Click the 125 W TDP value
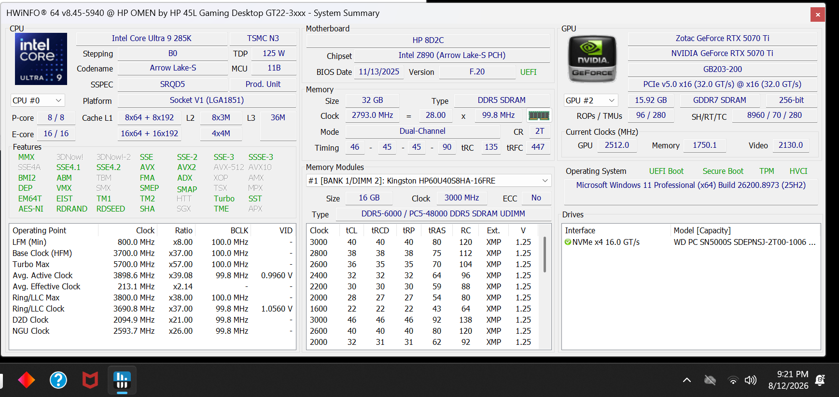The width and height of the screenshot is (839, 397). [x=274, y=53]
